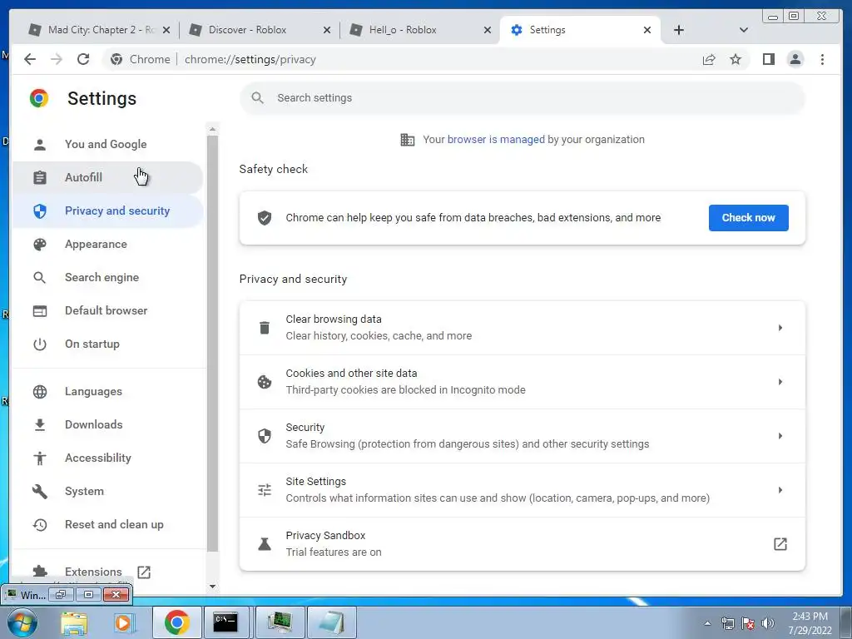This screenshot has height=639, width=852.
Task: Open the Chrome three-dot menu
Action: (x=822, y=59)
